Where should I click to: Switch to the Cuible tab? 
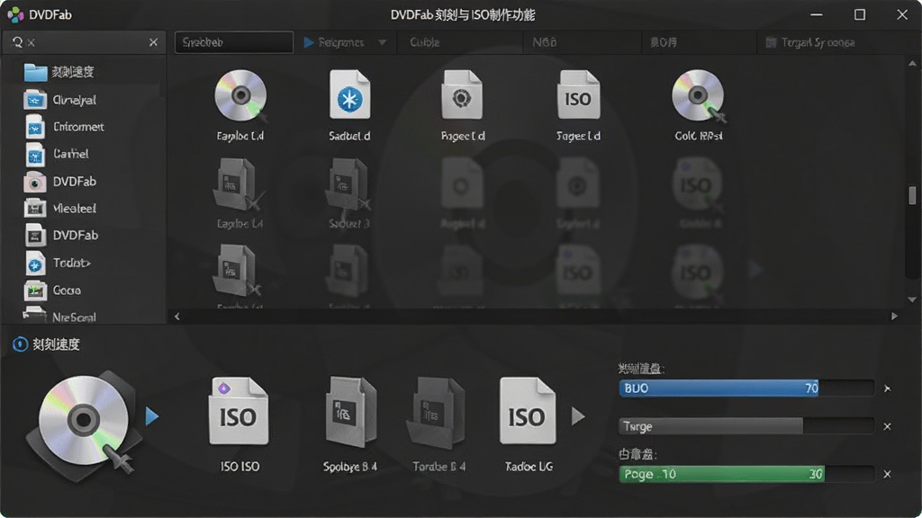click(425, 42)
